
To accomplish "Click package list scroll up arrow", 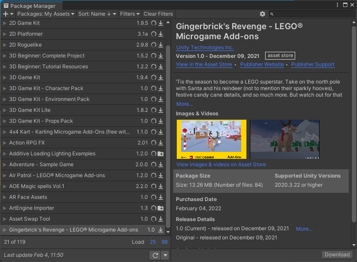I will point(168,22).
